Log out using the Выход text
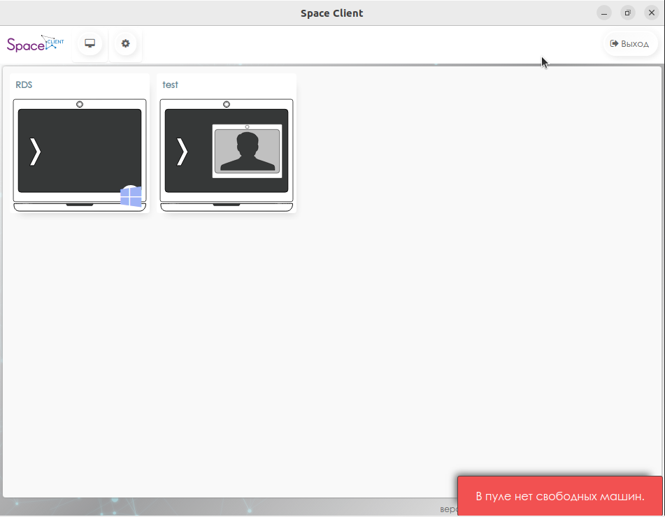 (x=635, y=44)
